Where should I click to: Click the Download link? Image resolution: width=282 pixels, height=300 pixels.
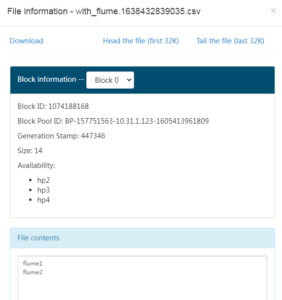pos(27,41)
